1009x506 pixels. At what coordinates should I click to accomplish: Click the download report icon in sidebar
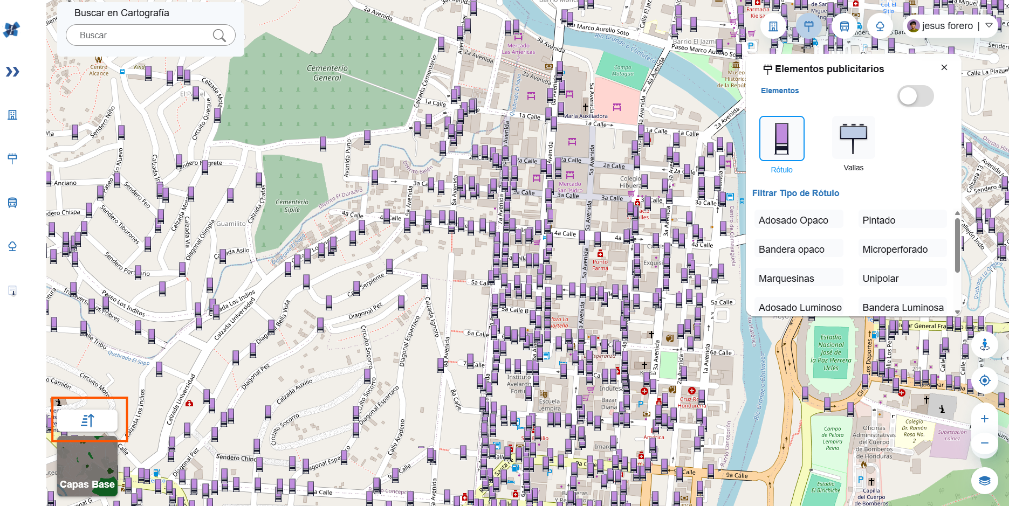click(x=12, y=291)
